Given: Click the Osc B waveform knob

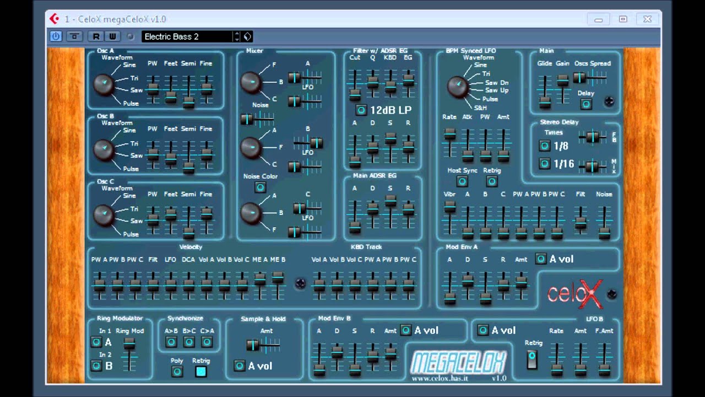Looking at the screenshot, I should pyautogui.click(x=104, y=150).
